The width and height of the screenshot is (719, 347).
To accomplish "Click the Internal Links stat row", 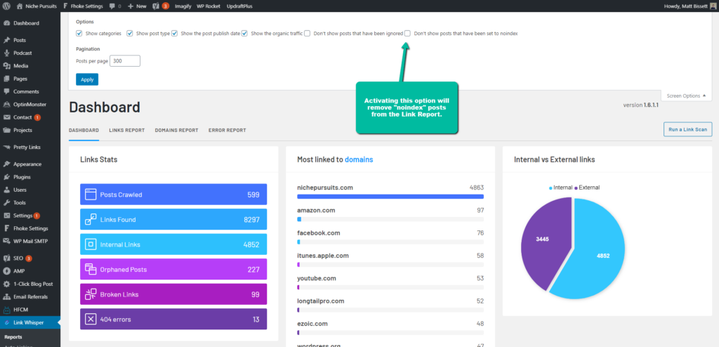I will tap(173, 244).
